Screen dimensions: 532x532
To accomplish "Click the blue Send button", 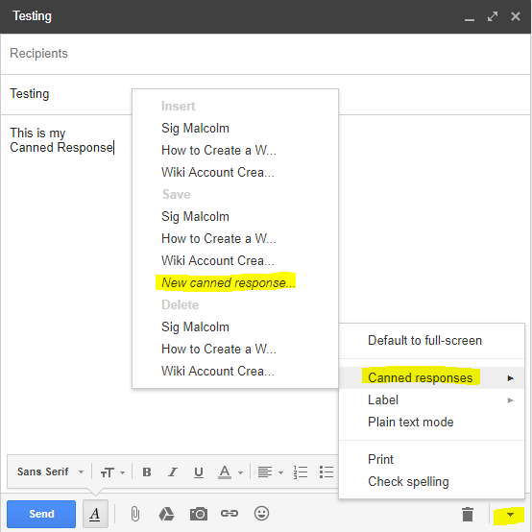I will (x=41, y=514).
